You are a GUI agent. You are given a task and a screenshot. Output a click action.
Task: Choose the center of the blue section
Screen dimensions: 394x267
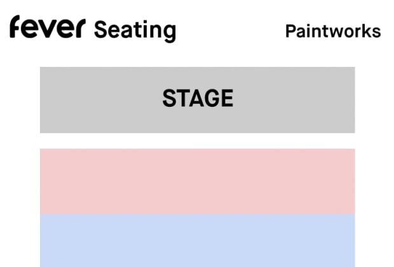198,240
